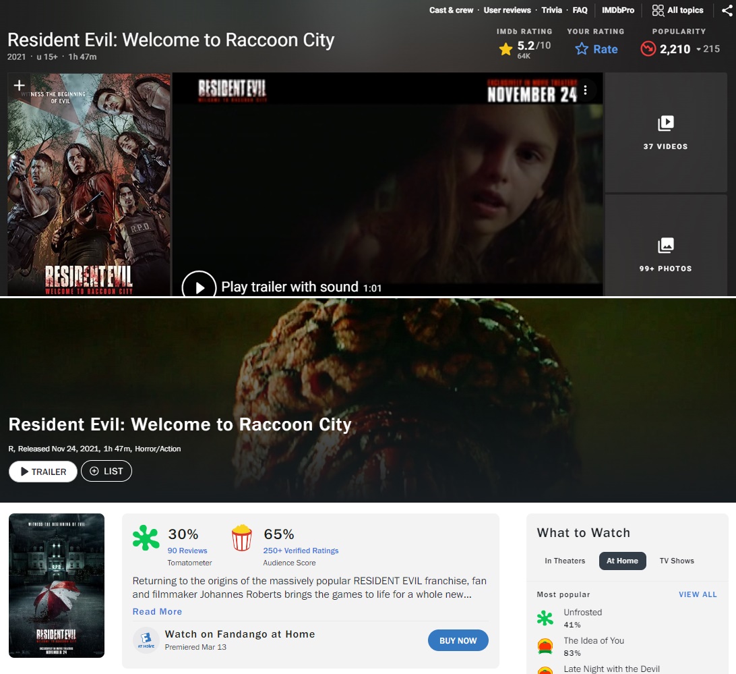The image size is (736, 674).
Task: Click the videos play icon
Action: (x=666, y=123)
